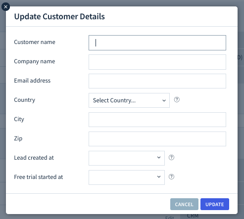Click the chevron in Free trial started field
The width and height of the screenshot is (244, 219).
tap(159, 177)
